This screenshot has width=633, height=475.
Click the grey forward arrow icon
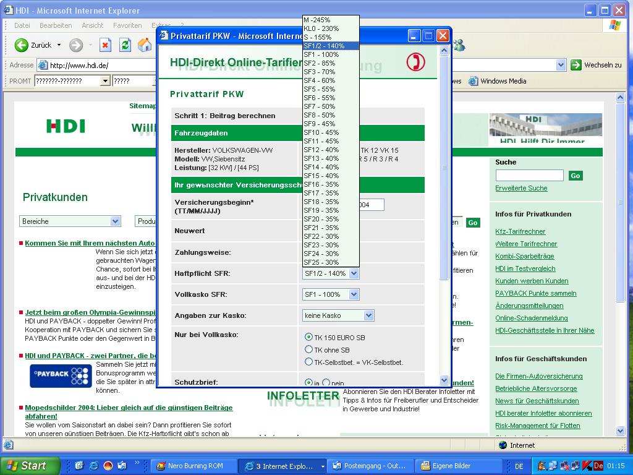(76, 45)
